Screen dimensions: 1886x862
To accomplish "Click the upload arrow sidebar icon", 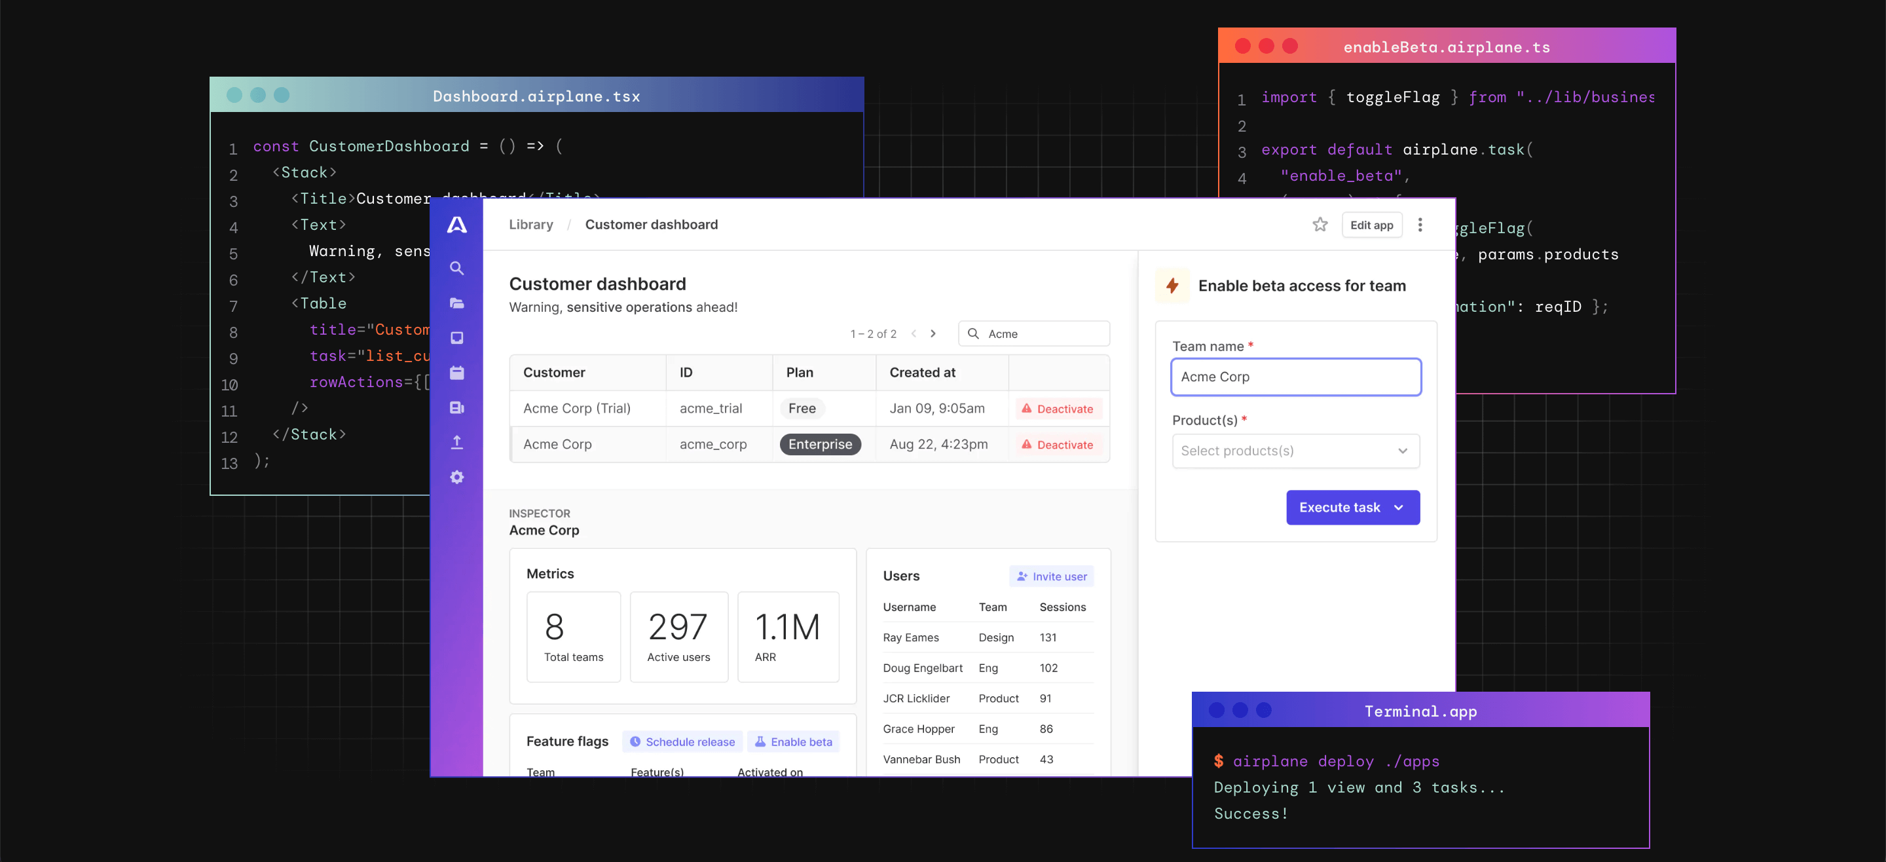I will point(457,442).
